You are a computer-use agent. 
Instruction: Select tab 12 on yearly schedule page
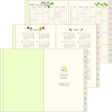(x=110, y=61)
